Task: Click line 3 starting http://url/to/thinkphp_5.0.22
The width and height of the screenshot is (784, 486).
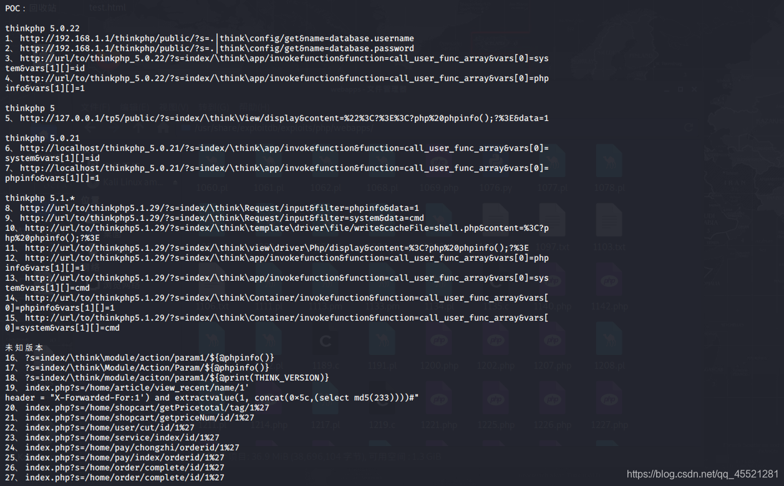Action: tap(277, 58)
